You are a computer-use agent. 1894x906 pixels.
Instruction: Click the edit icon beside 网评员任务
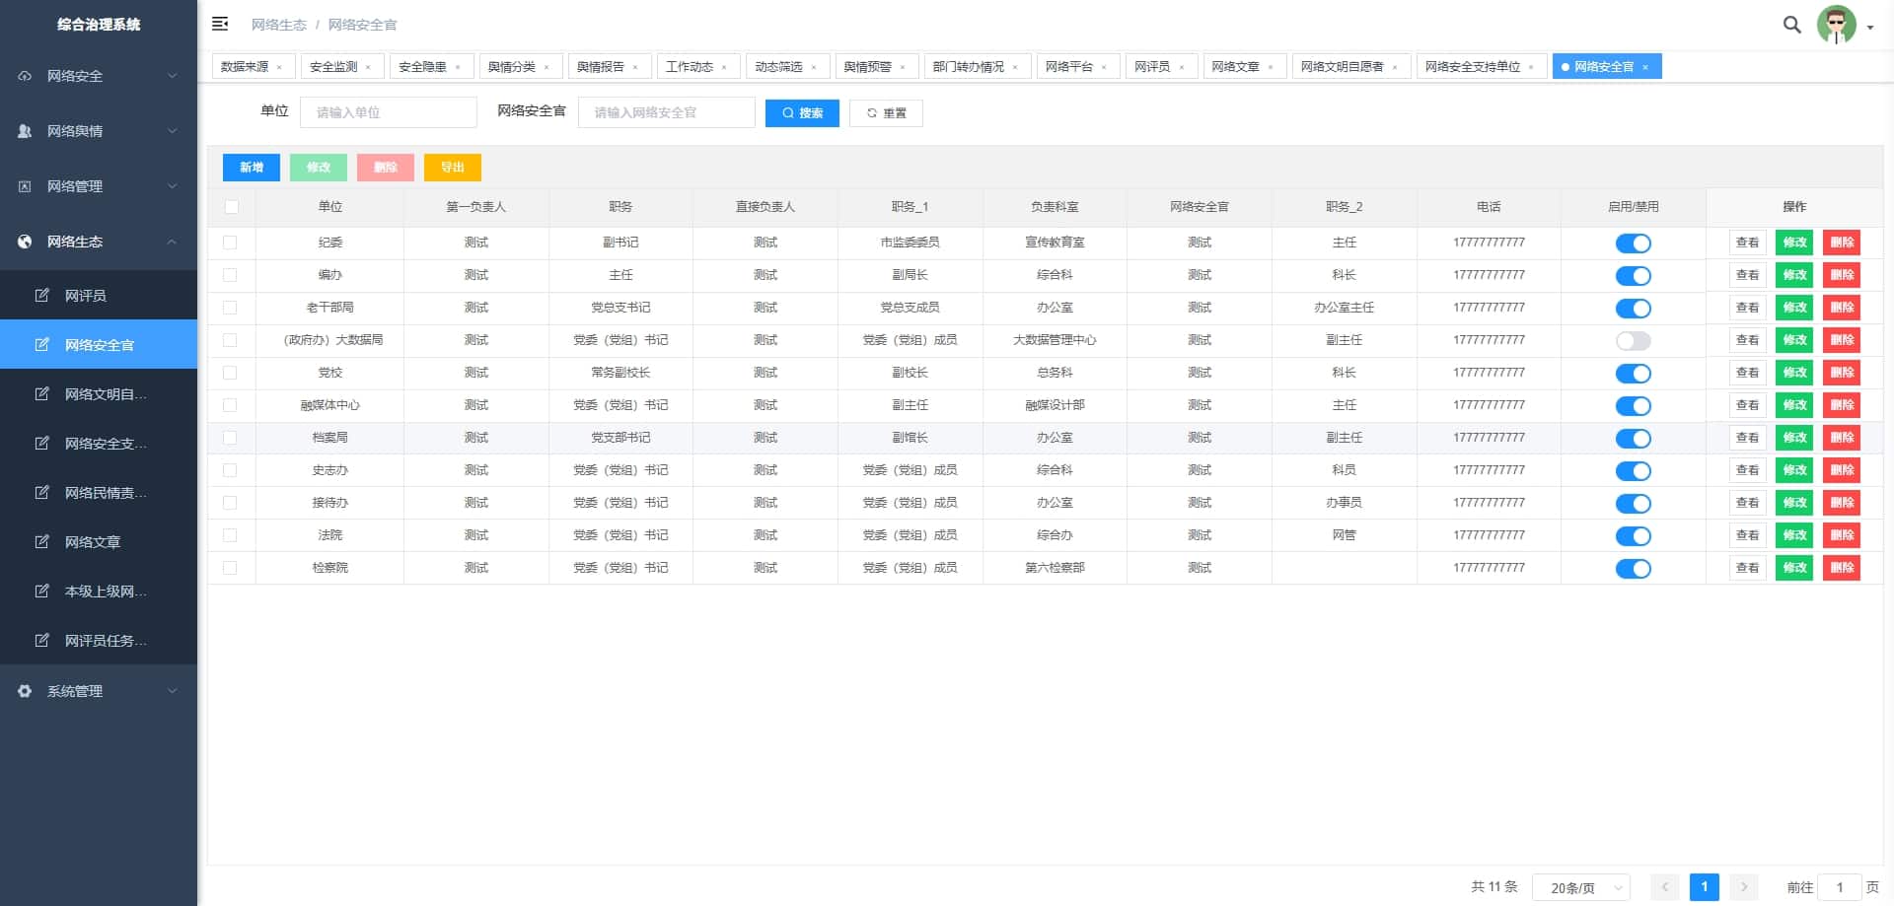[x=42, y=640]
